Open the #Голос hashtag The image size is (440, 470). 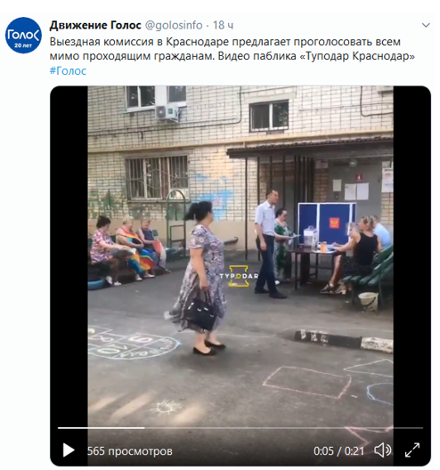68,70
